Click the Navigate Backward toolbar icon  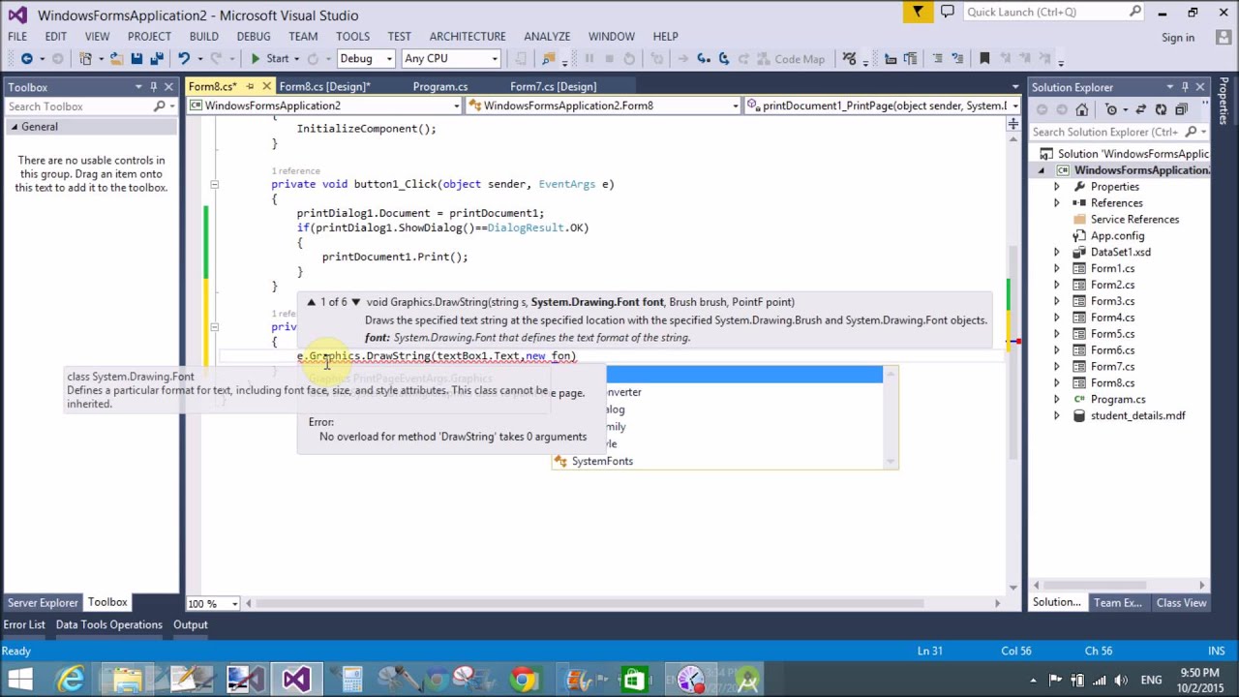click(x=26, y=59)
